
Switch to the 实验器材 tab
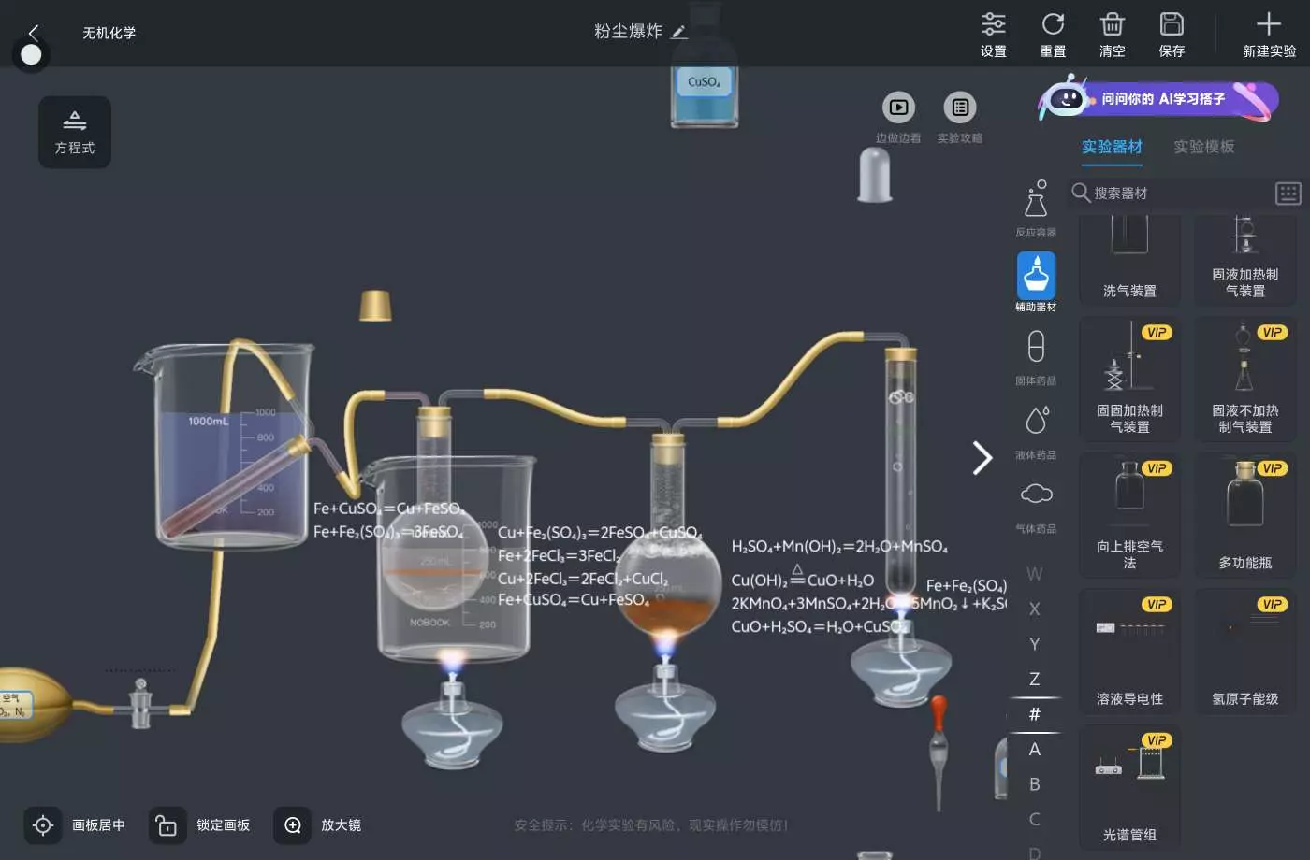click(x=1112, y=147)
